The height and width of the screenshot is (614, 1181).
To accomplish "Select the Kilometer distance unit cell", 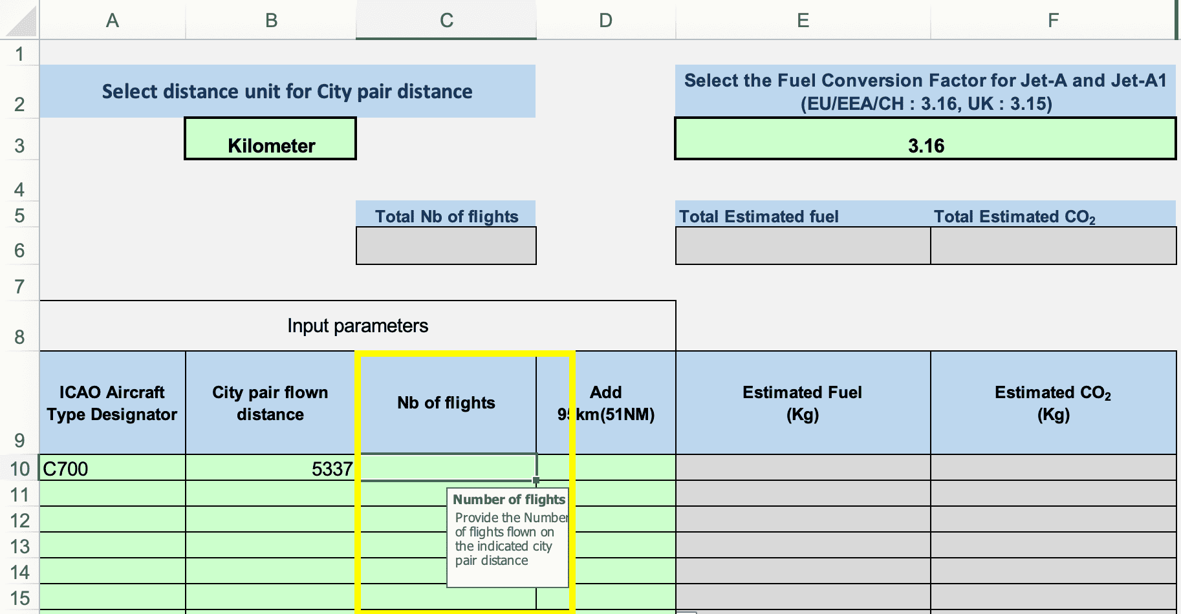I will [270, 139].
